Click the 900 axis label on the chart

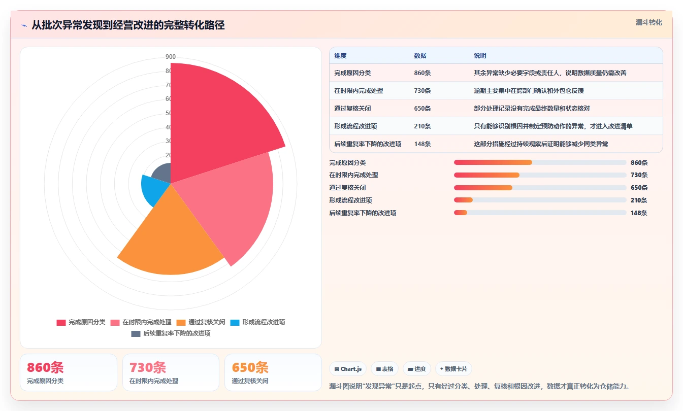[x=171, y=57]
